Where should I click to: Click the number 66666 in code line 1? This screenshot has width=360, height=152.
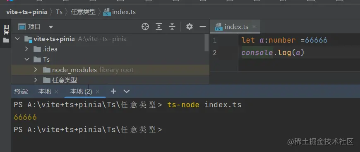[x=316, y=40]
